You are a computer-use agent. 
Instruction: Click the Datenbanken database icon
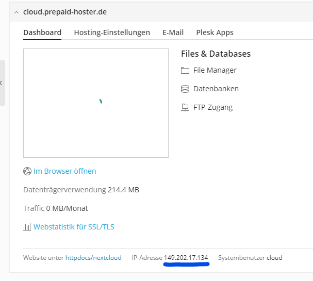[185, 89]
